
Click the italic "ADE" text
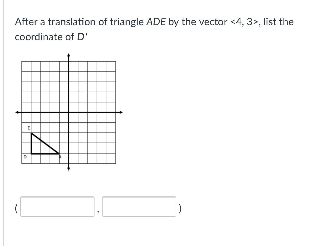pos(156,22)
